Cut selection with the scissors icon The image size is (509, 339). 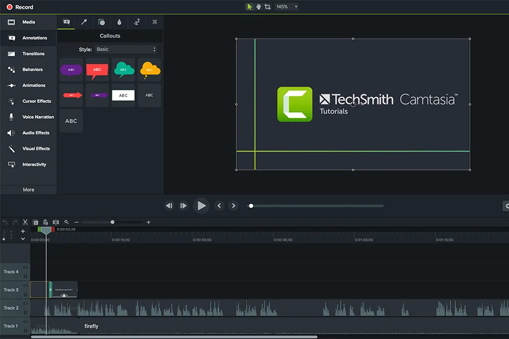25,222
